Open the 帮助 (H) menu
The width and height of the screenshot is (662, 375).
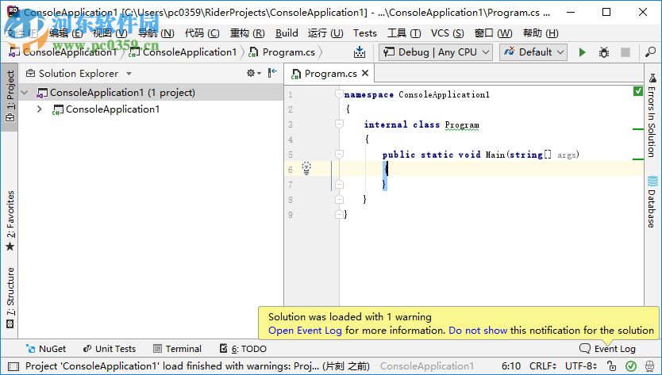tap(541, 33)
